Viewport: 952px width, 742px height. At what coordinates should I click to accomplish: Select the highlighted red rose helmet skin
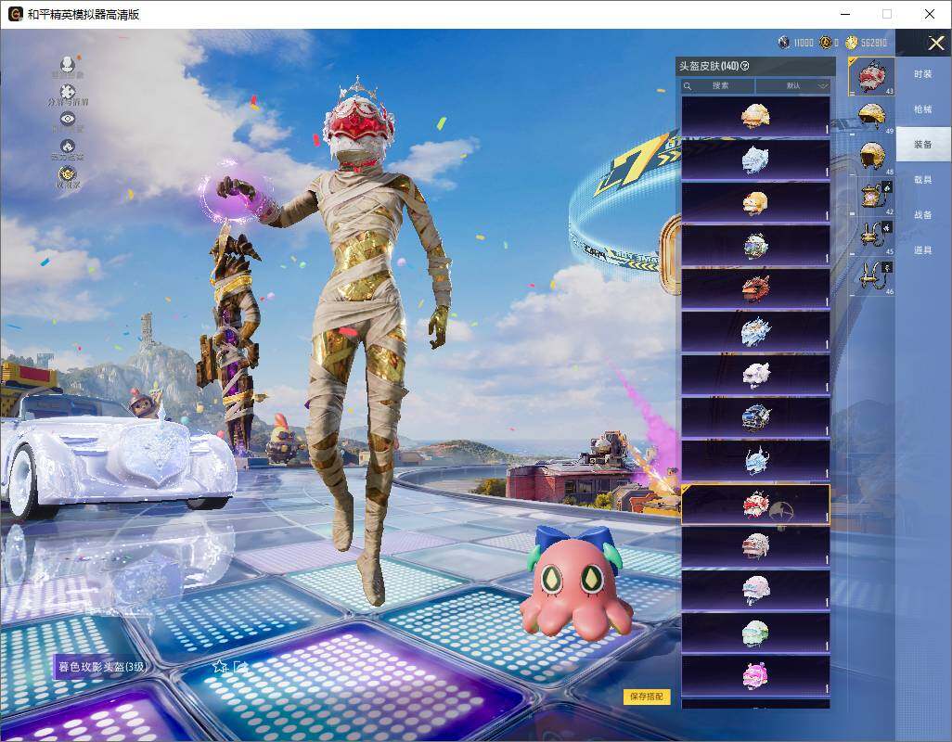756,505
